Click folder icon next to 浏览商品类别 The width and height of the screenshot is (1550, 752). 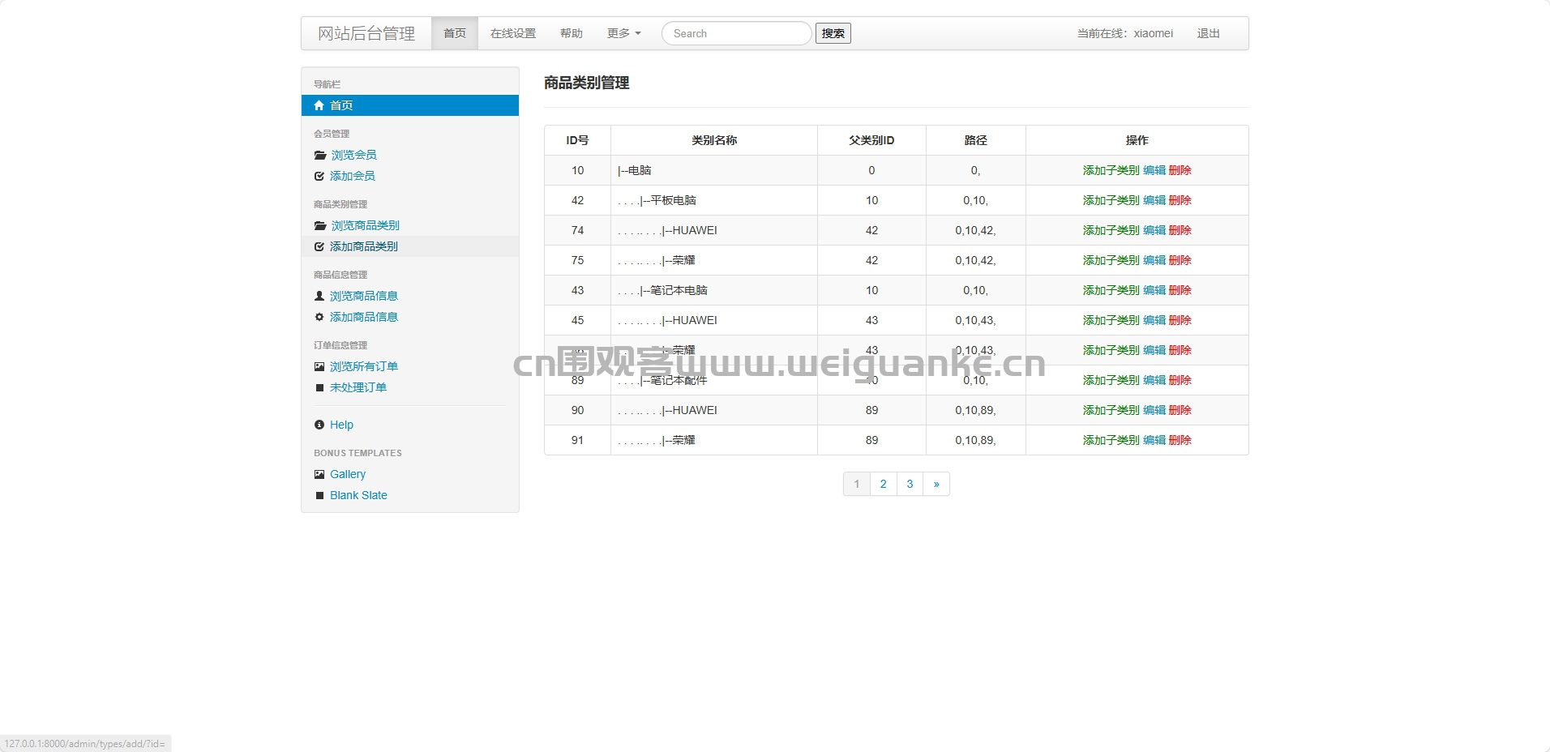click(320, 225)
